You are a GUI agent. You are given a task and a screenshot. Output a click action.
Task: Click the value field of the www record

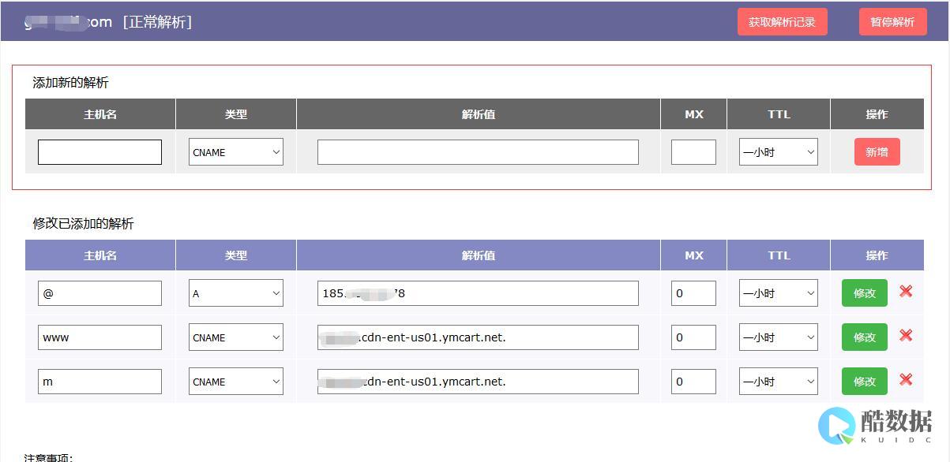pyautogui.click(x=478, y=337)
